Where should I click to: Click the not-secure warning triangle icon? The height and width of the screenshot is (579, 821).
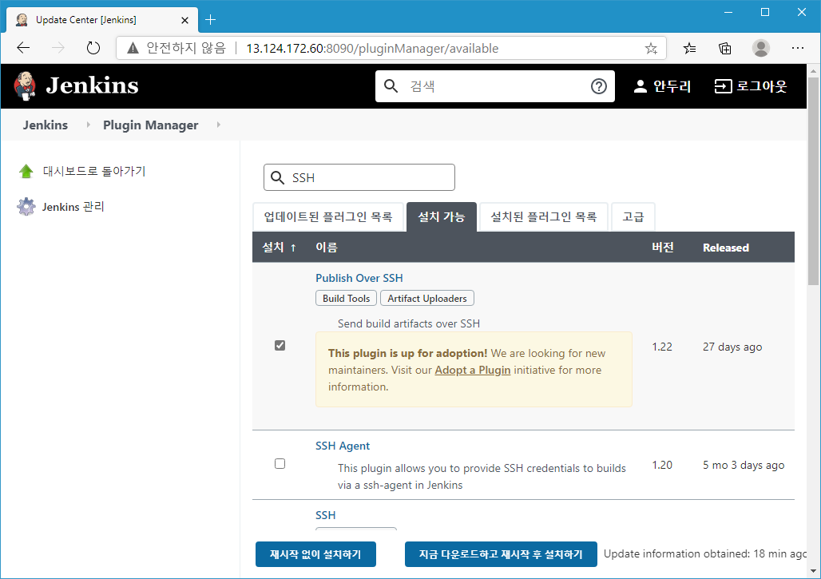pyautogui.click(x=133, y=48)
